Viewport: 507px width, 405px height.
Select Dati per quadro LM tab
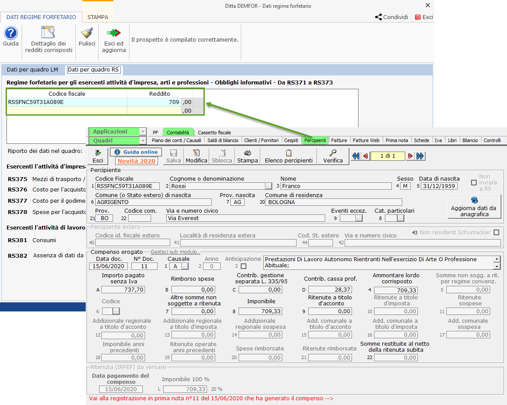(x=32, y=70)
